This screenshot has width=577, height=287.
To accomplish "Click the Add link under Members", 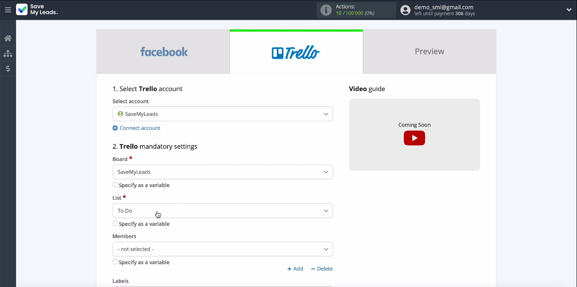I will point(295,269).
